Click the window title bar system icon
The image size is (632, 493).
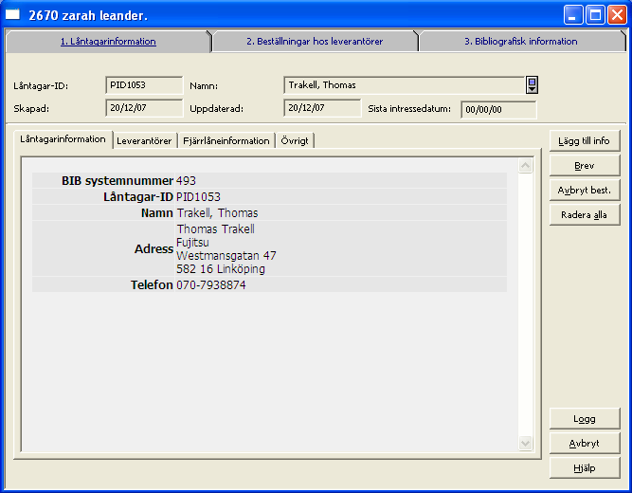point(12,14)
